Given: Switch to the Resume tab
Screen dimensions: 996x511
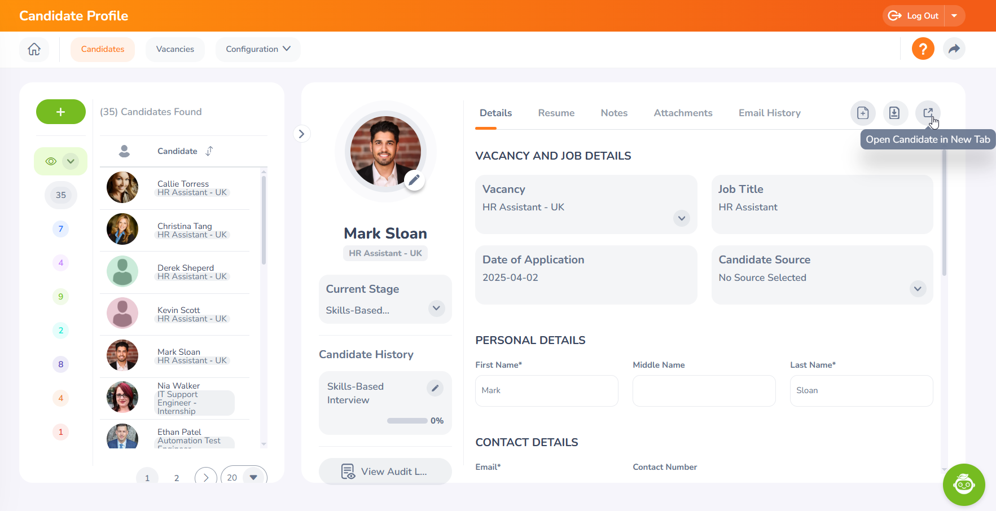Looking at the screenshot, I should point(556,113).
